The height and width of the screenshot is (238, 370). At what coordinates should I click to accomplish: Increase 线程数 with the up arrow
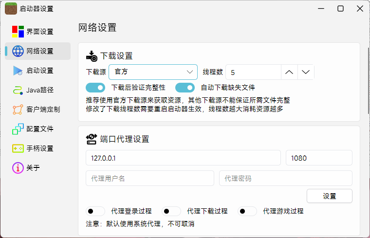[x=289, y=72]
